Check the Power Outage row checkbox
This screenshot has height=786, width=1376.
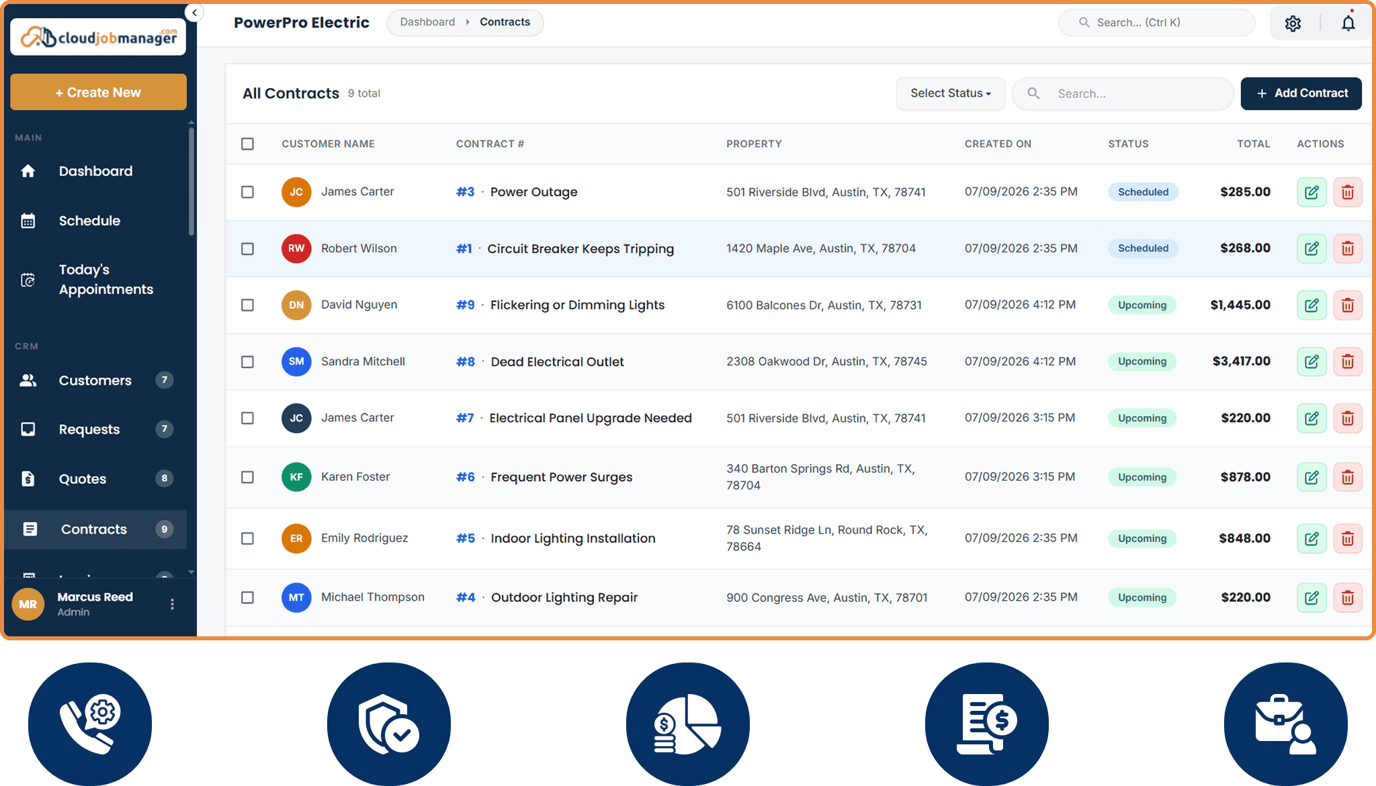pos(247,192)
